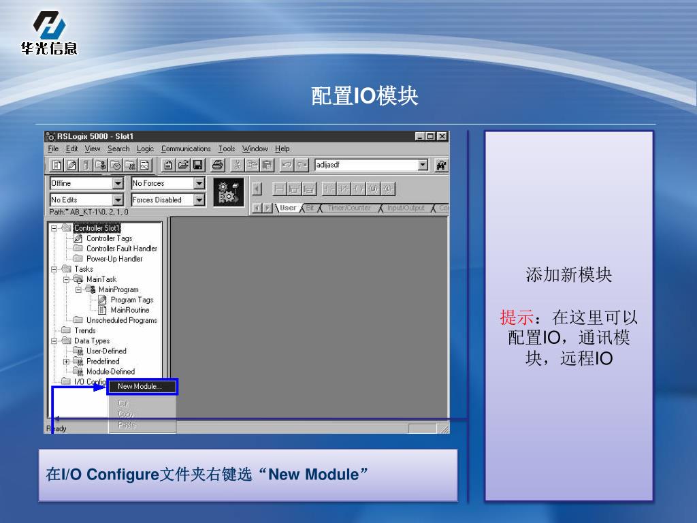Click the New Program toolbar icon
697x523 pixels.
tap(101, 165)
